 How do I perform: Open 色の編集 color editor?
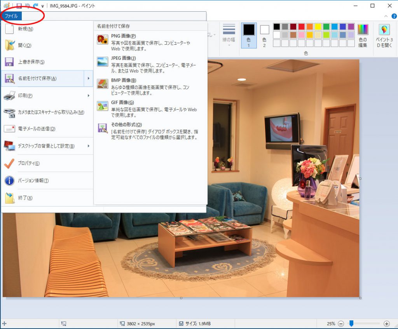(x=363, y=35)
